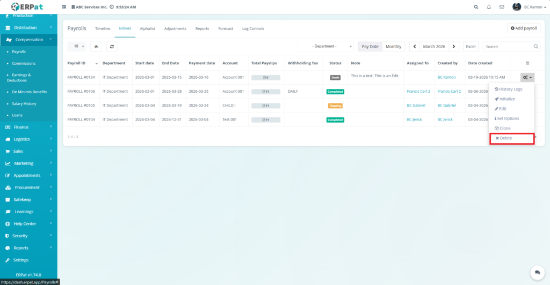Switch the view to Pay Date
Screen dimensions: 550x285
click(370, 47)
